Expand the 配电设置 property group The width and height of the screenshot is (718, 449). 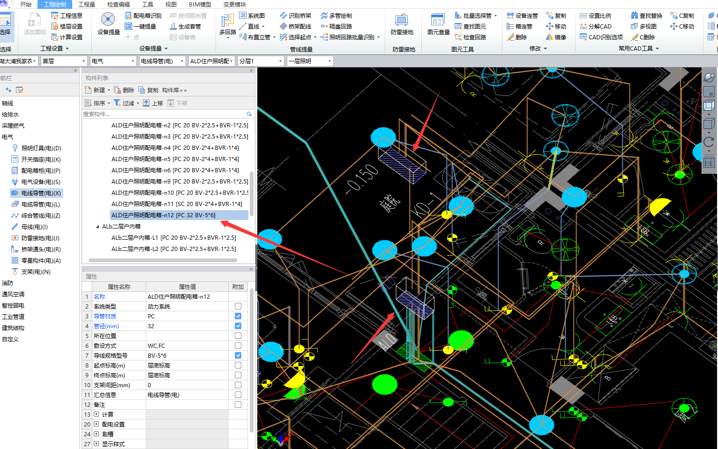[x=96, y=424]
